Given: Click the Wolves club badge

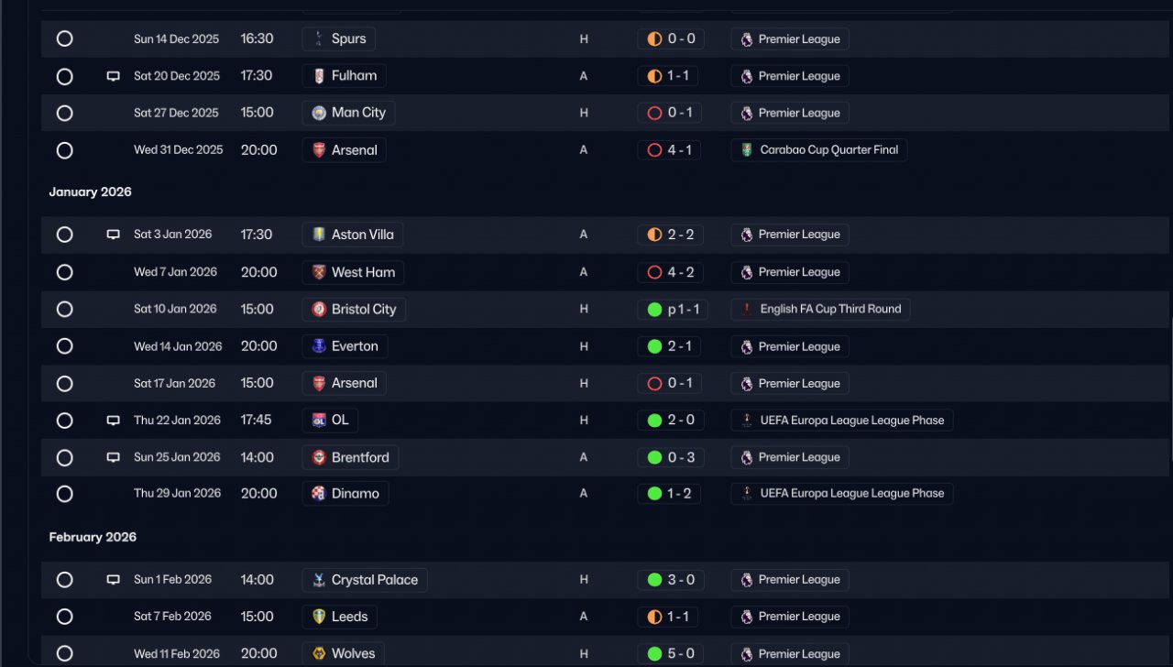Looking at the screenshot, I should coord(319,654).
